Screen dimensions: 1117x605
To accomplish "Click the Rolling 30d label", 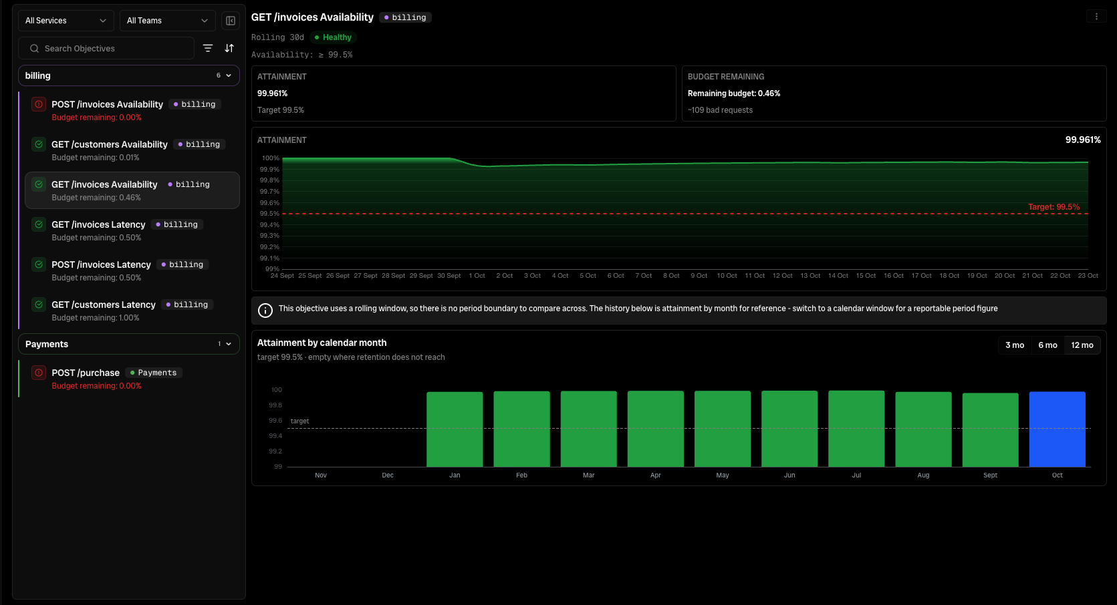I will tap(277, 37).
